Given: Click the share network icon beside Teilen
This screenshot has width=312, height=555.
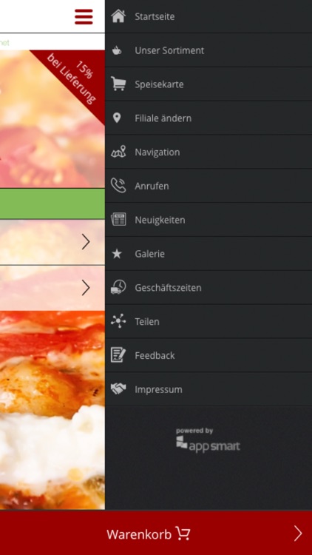Looking at the screenshot, I should [118, 321].
